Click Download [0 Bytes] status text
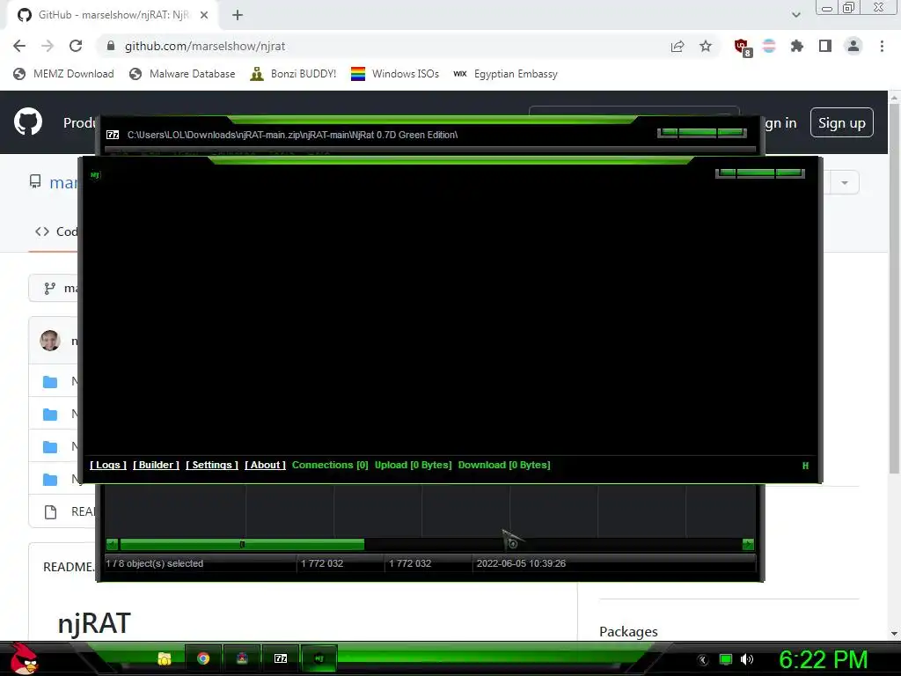The width and height of the screenshot is (901, 676). tap(504, 465)
